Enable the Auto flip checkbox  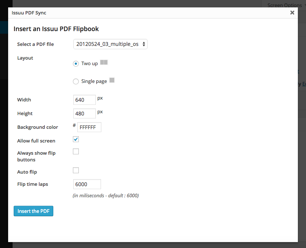pyautogui.click(x=76, y=170)
